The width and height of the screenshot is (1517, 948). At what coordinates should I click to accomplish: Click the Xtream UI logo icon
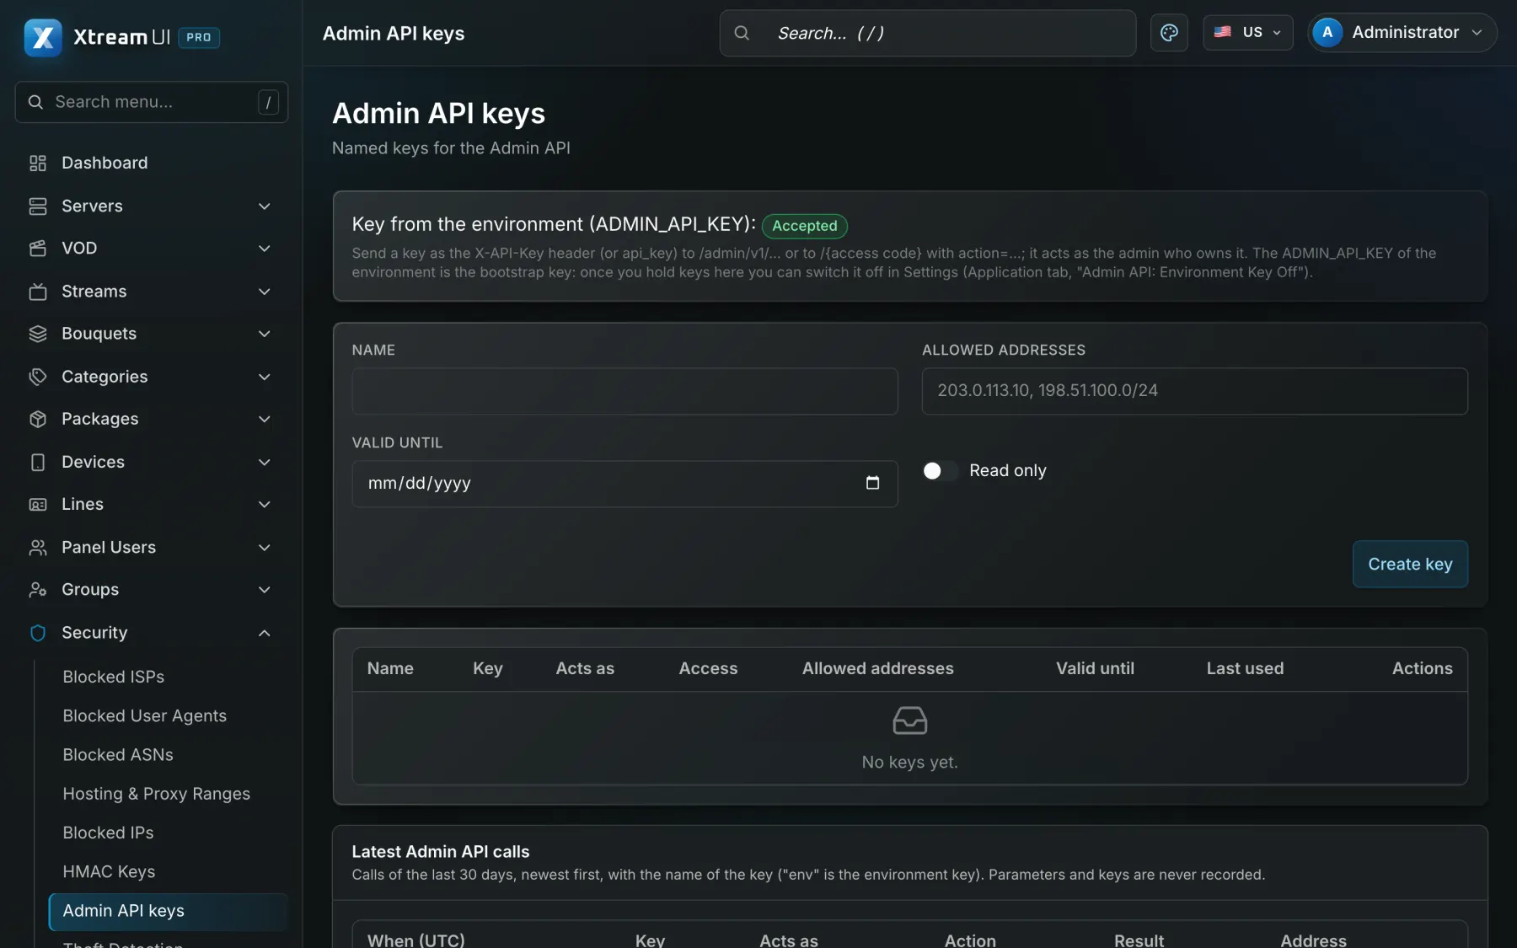tap(43, 37)
